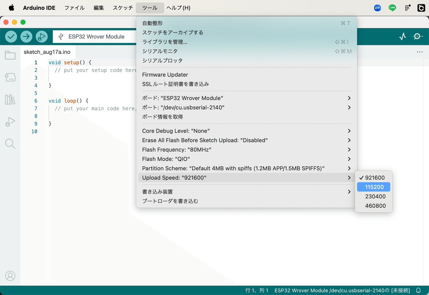
Task: Choose シリアルプロッタ menu item
Action: (247, 60)
